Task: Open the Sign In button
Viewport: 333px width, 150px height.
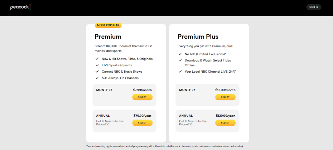Action: [314, 7]
